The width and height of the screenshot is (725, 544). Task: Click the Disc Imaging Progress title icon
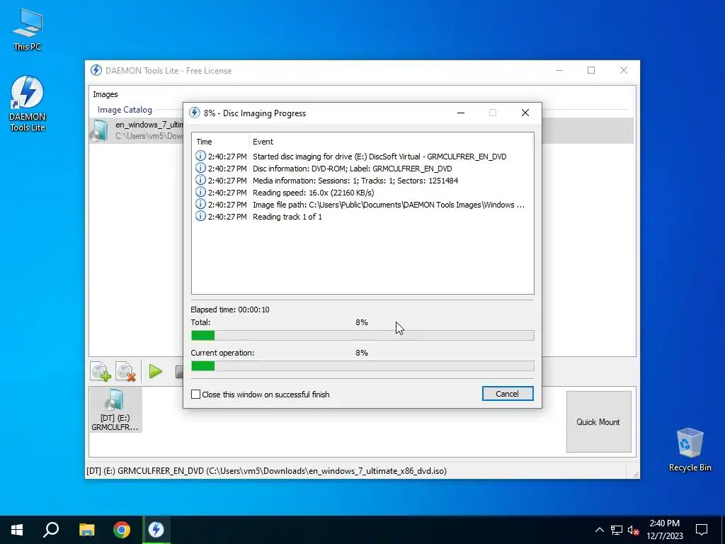pyautogui.click(x=195, y=113)
